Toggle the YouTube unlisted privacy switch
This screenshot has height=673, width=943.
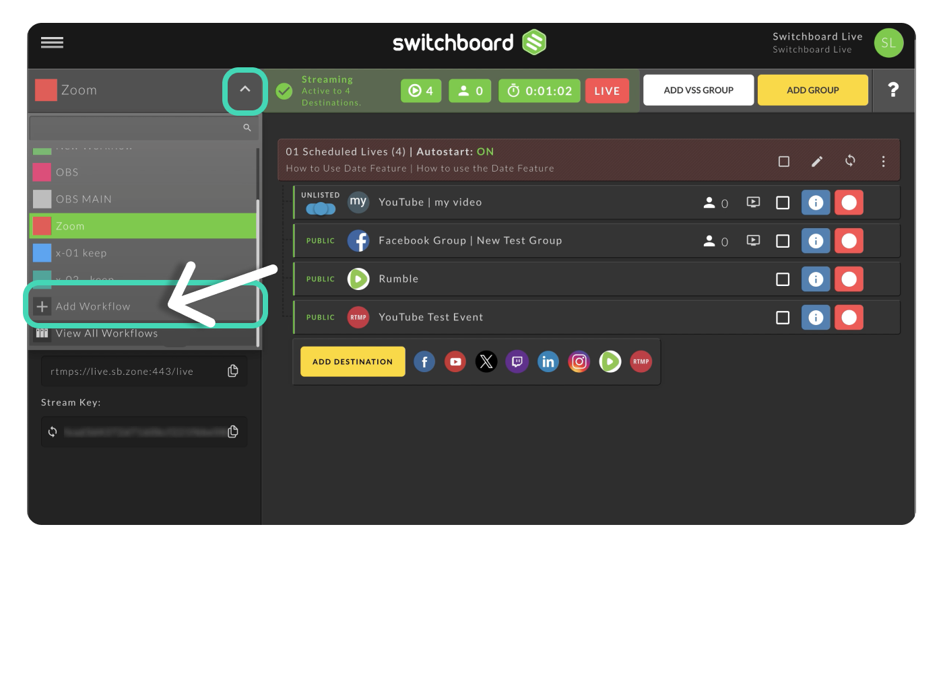click(321, 209)
